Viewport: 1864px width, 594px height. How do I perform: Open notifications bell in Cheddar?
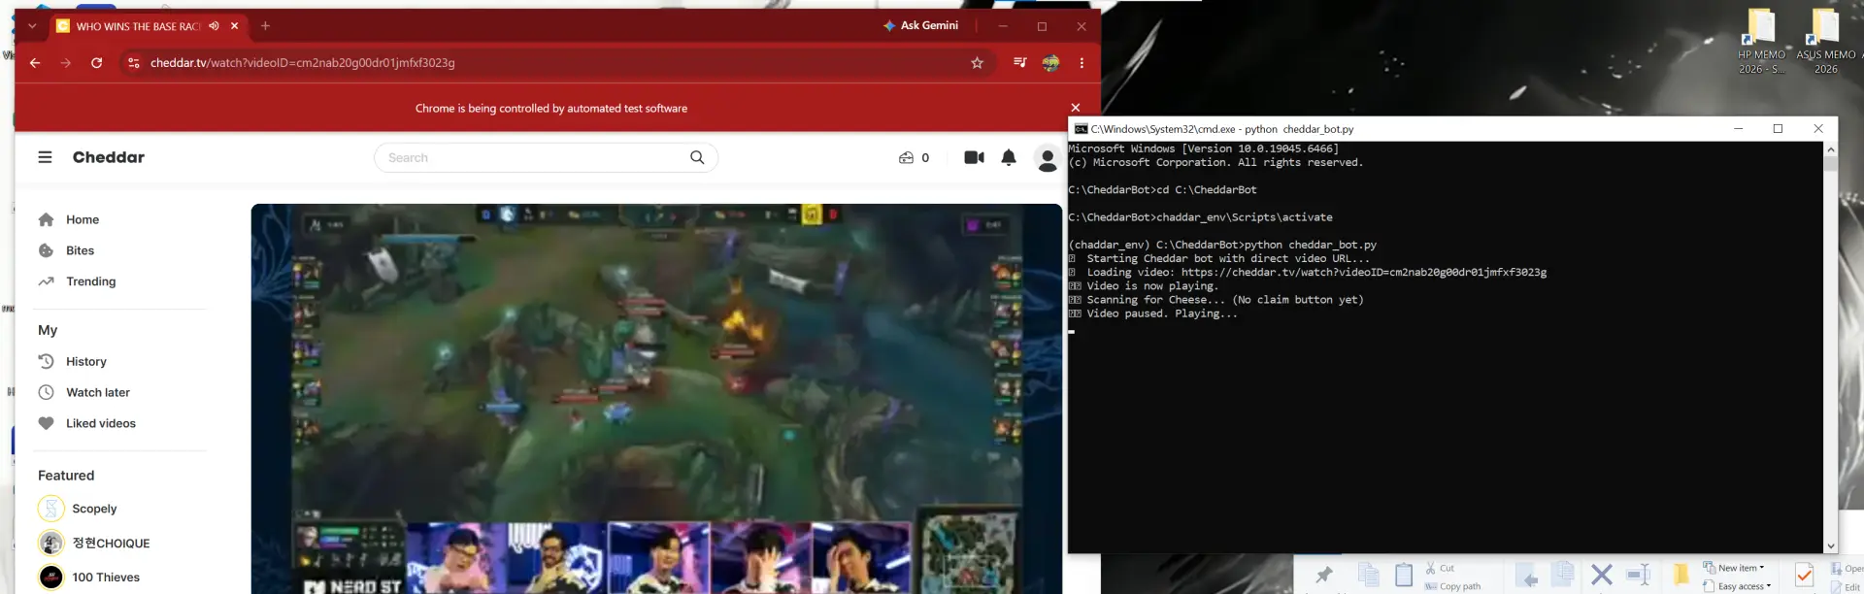coord(1009,157)
